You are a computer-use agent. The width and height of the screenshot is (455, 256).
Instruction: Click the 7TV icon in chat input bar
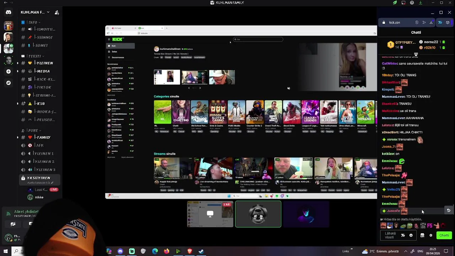[403, 235]
